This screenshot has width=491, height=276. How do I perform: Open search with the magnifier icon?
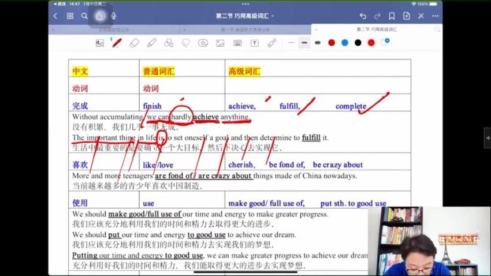pyautogui.click(x=84, y=16)
